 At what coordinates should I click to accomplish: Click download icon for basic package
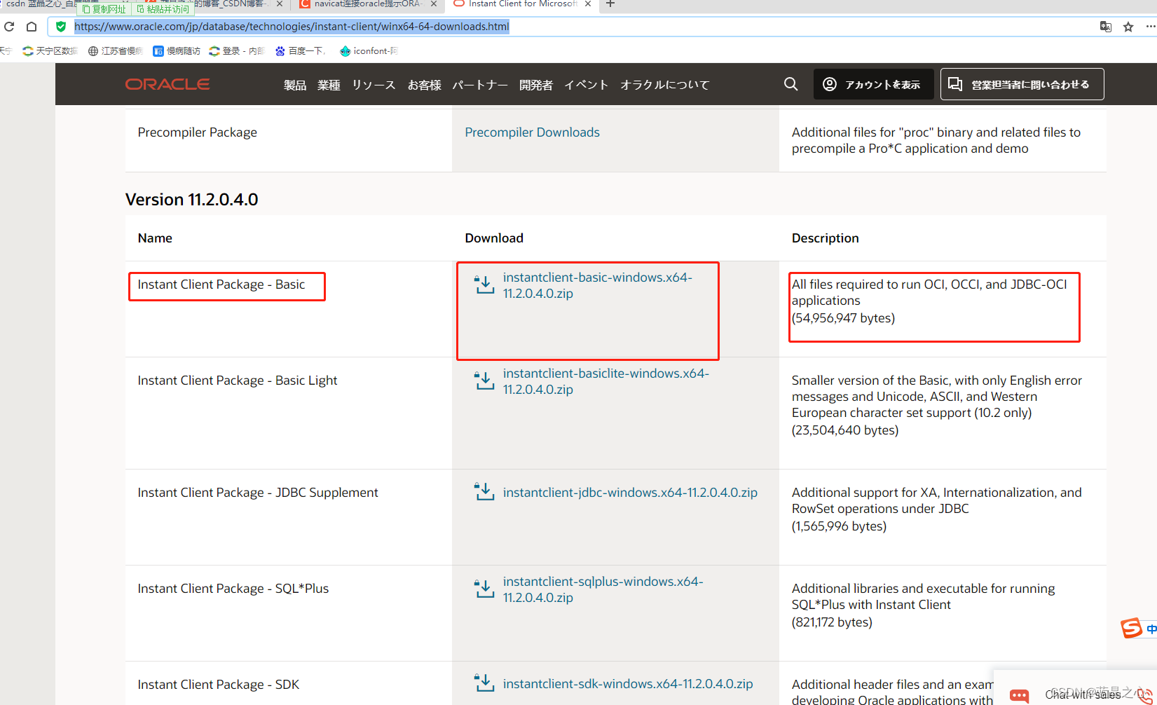point(484,285)
